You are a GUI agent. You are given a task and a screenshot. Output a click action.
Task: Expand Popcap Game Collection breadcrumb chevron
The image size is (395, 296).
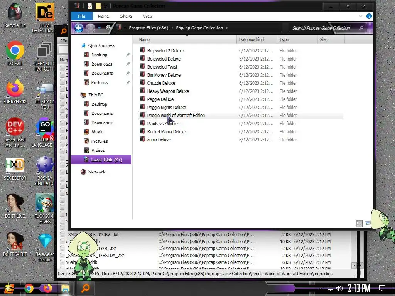coord(227,28)
